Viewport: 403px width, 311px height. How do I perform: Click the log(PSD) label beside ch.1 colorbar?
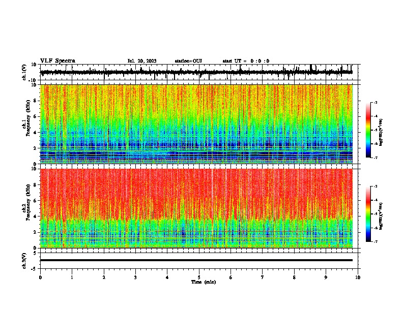pyautogui.click(x=381, y=133)
